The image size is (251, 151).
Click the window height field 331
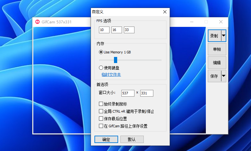(147, 93)
